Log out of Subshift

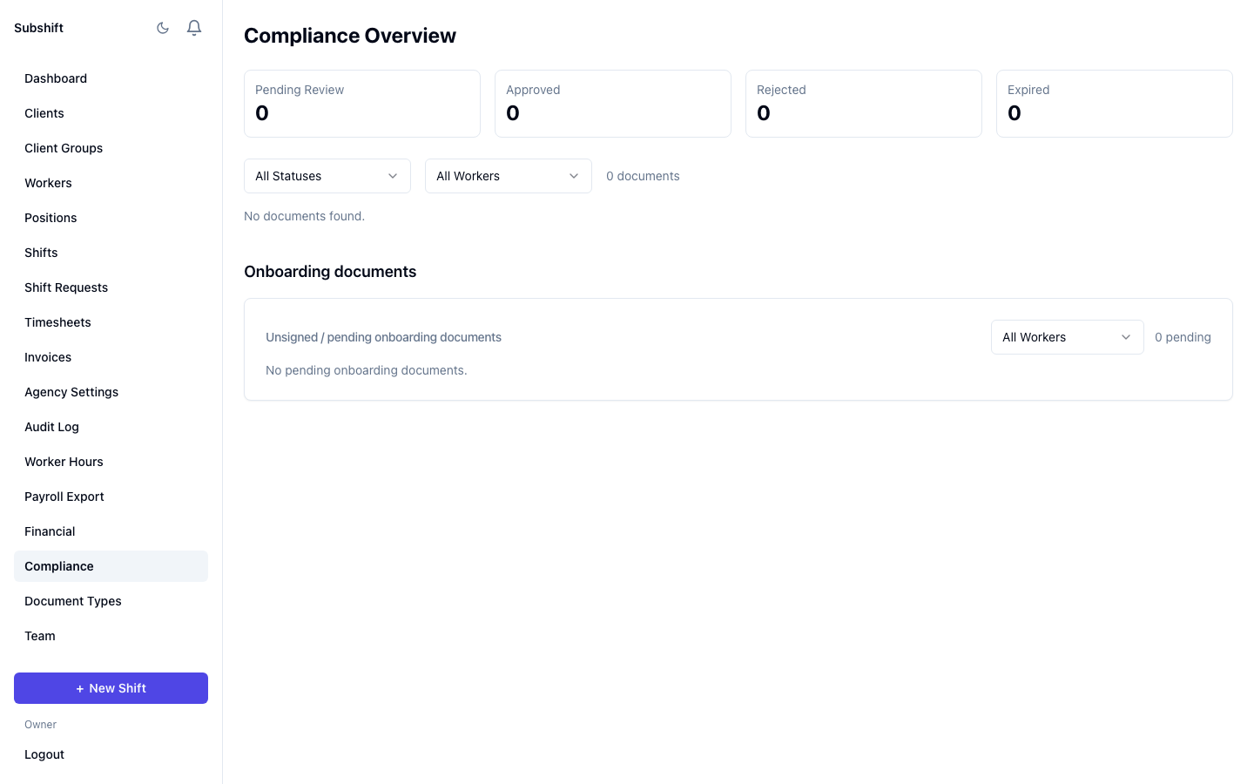44,754
